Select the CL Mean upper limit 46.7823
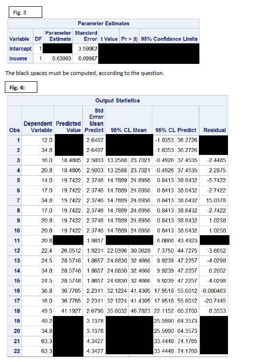The image size is (260, 362). [x=140, y=311]
